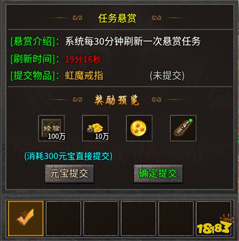Click the [刷新时间] label
This screenshot has height=241, width=239.
(35, 59)
